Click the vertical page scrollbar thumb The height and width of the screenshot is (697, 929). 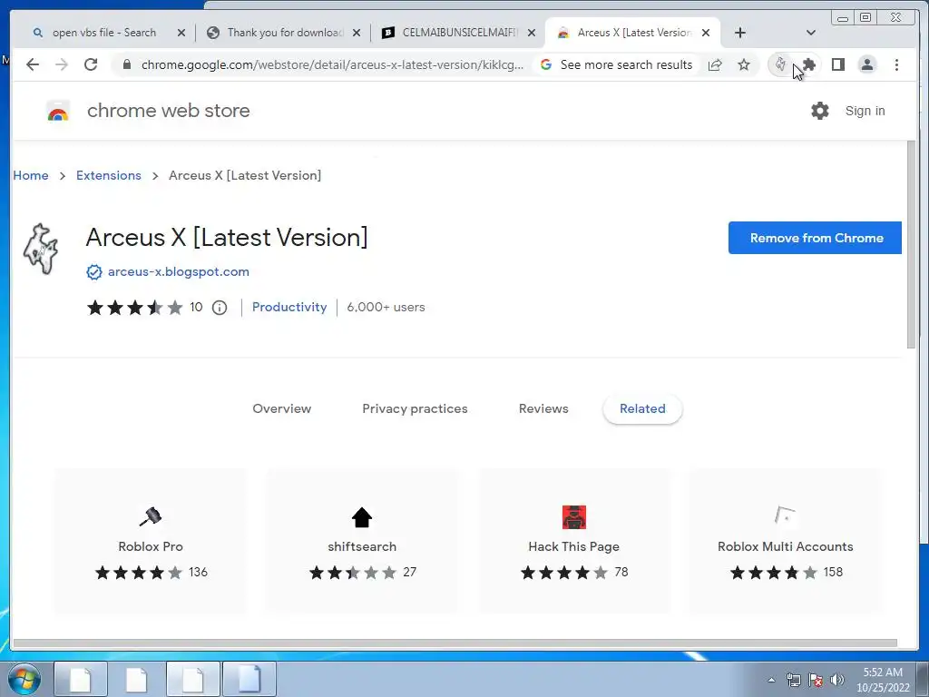911,246
